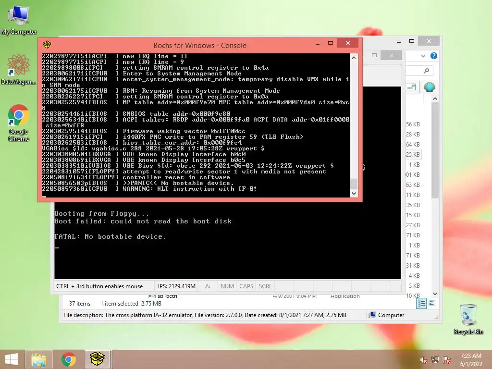Image resolution: width=492 pixels, height=369 pixels.
Task: Select the 31 KB file size row
Action: 413,265
